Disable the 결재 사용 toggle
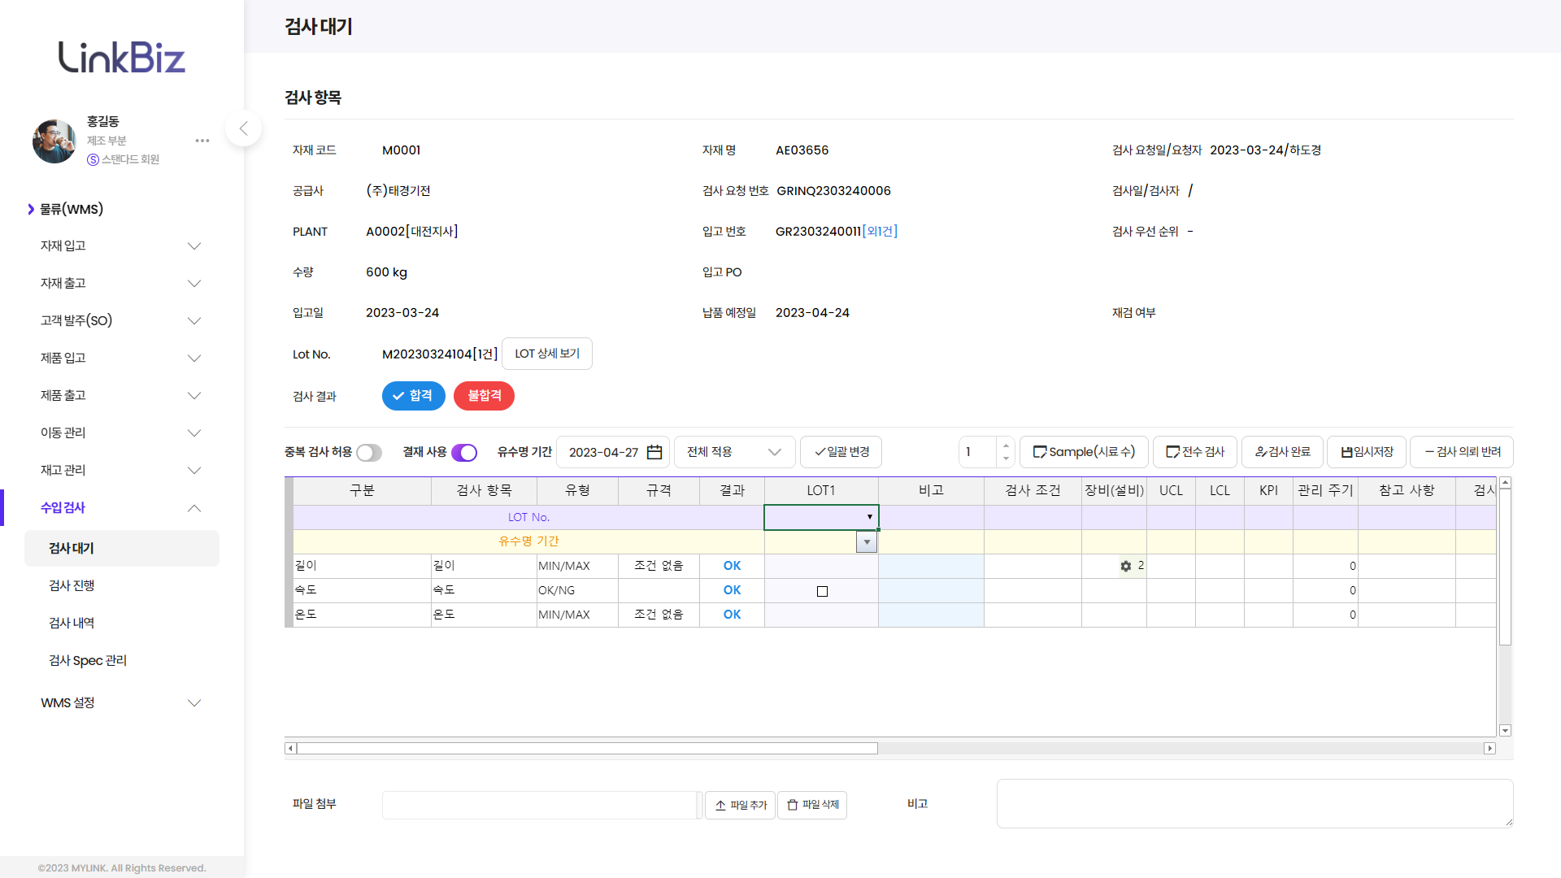This screenshot has width=1561, height=878. tap(464, 453)
